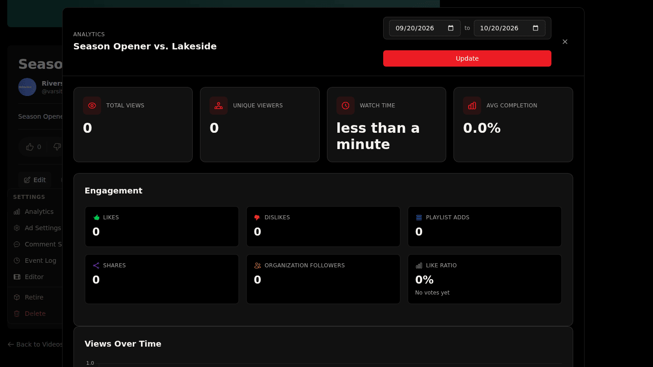
Task: Click the Avg Completion bar chart icon
Action: point(472,106)
